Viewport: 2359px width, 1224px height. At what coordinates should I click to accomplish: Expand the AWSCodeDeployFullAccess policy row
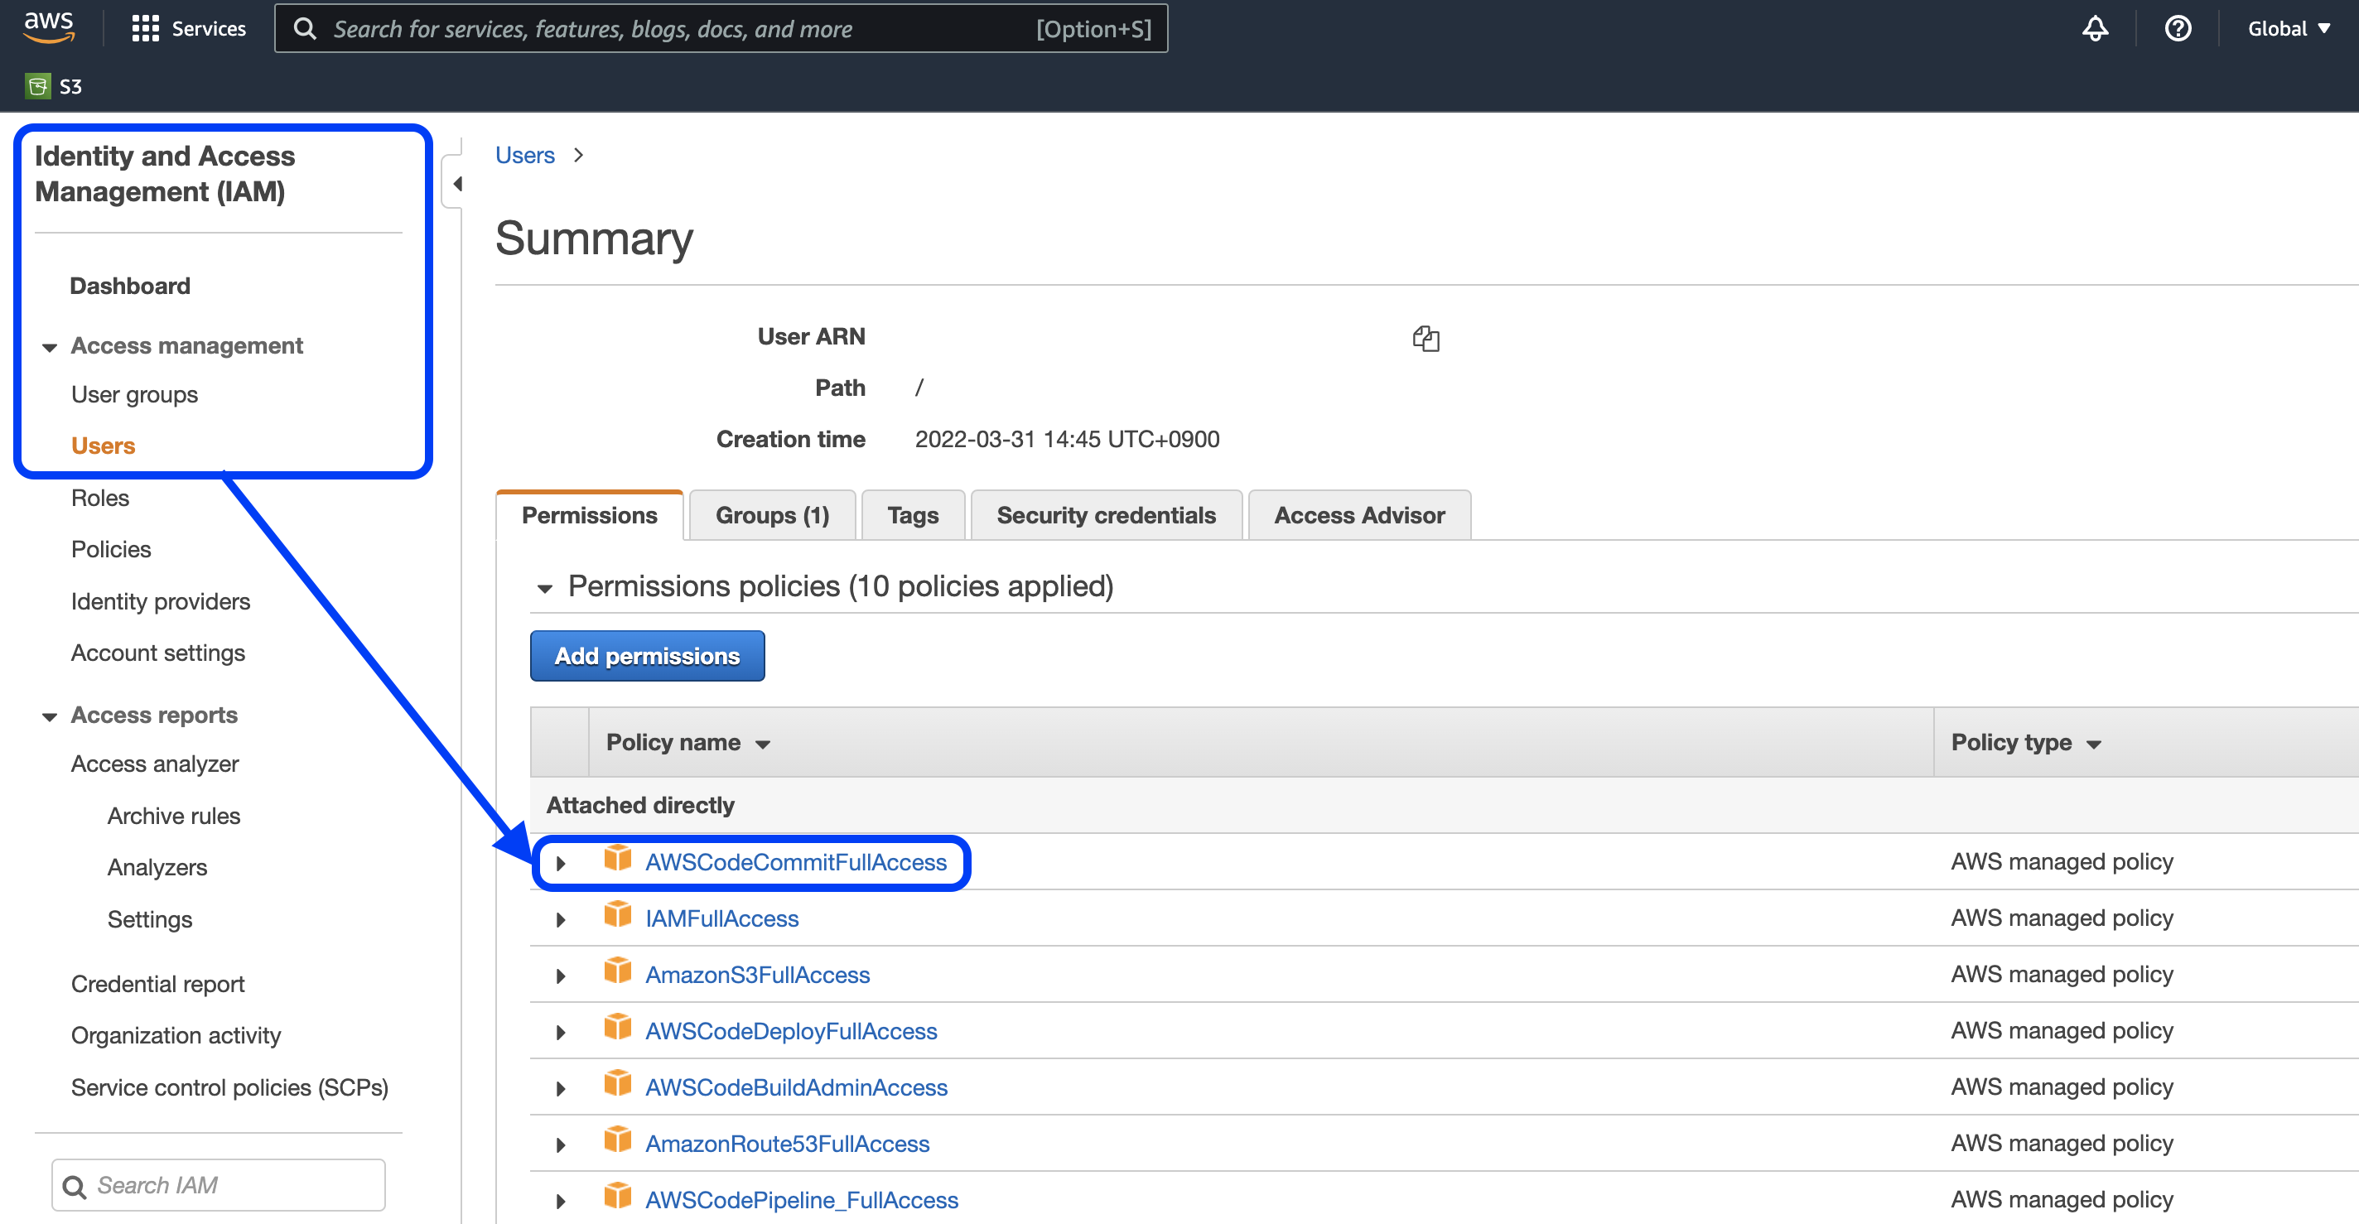561,1032
